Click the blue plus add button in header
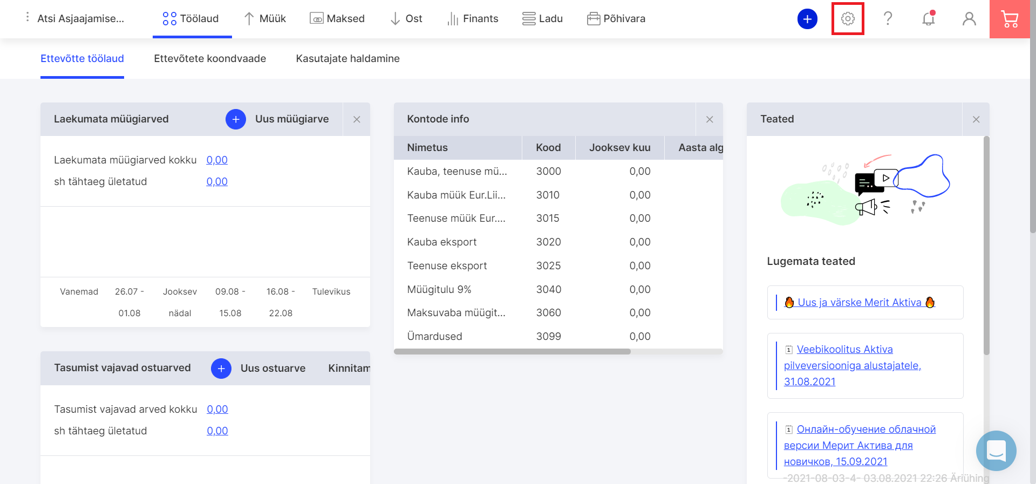Image resolution: width=1036 pixels, height=484 pixels. tap(807, 19)
